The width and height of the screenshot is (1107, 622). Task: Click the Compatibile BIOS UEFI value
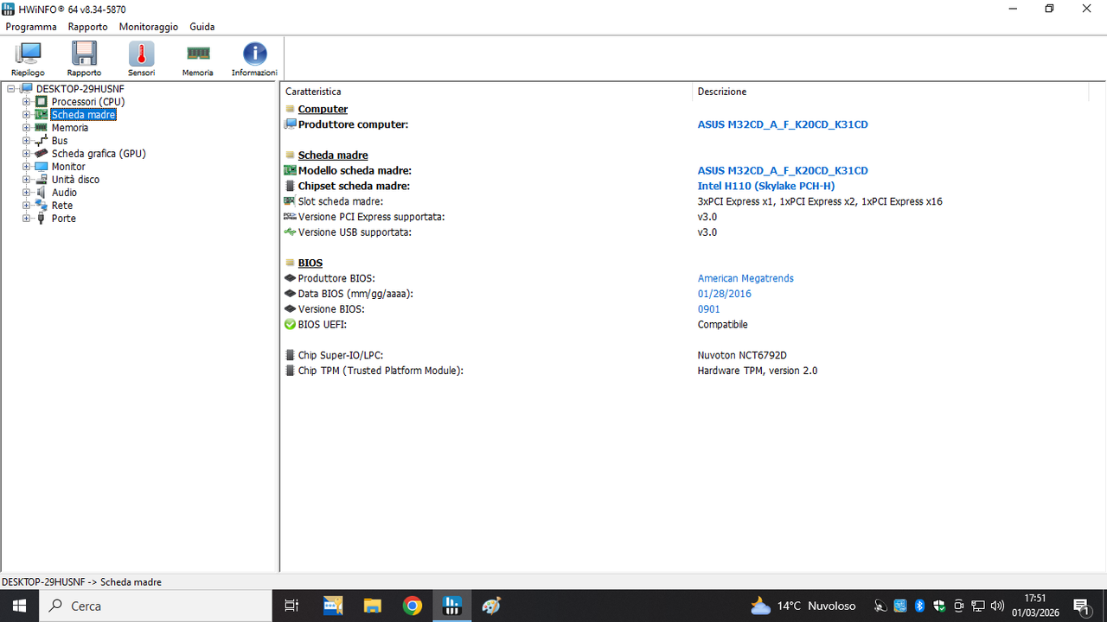pos(723,325)
